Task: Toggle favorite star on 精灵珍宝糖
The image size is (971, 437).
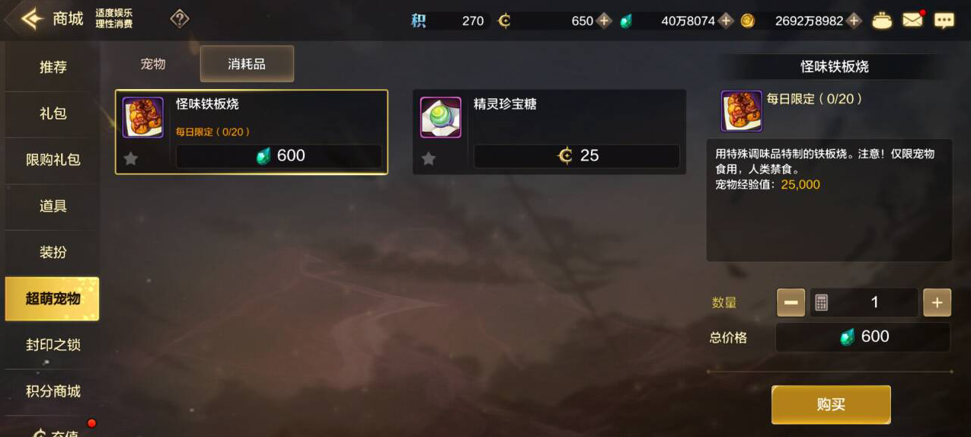Action: coord(429,158)
